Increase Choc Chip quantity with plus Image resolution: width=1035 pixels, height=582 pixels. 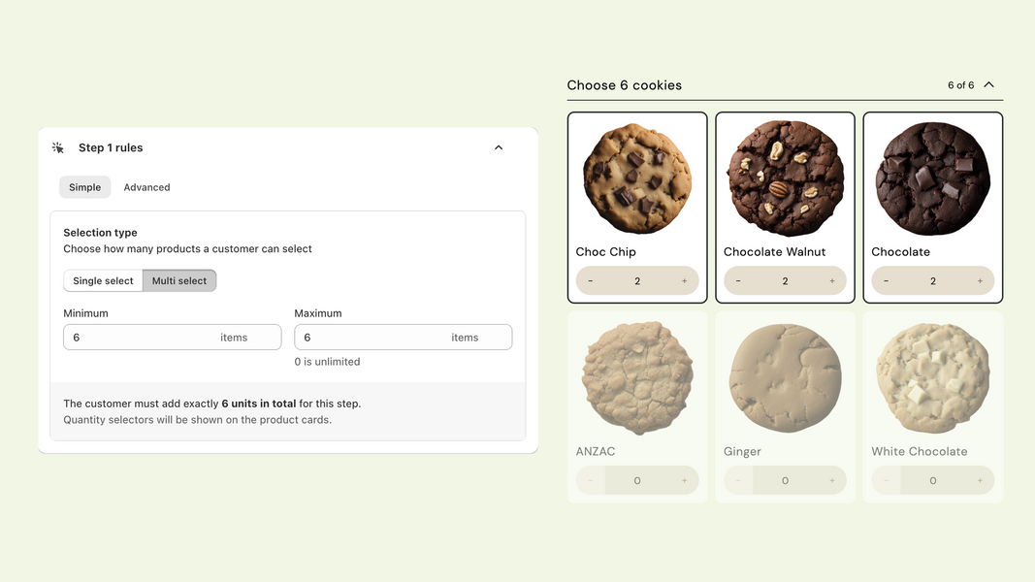point(685,281)
